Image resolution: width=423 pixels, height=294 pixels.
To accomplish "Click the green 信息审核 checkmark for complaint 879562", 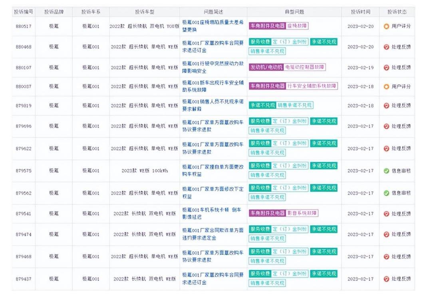I will pyautogui.click(x=386, y=193).
